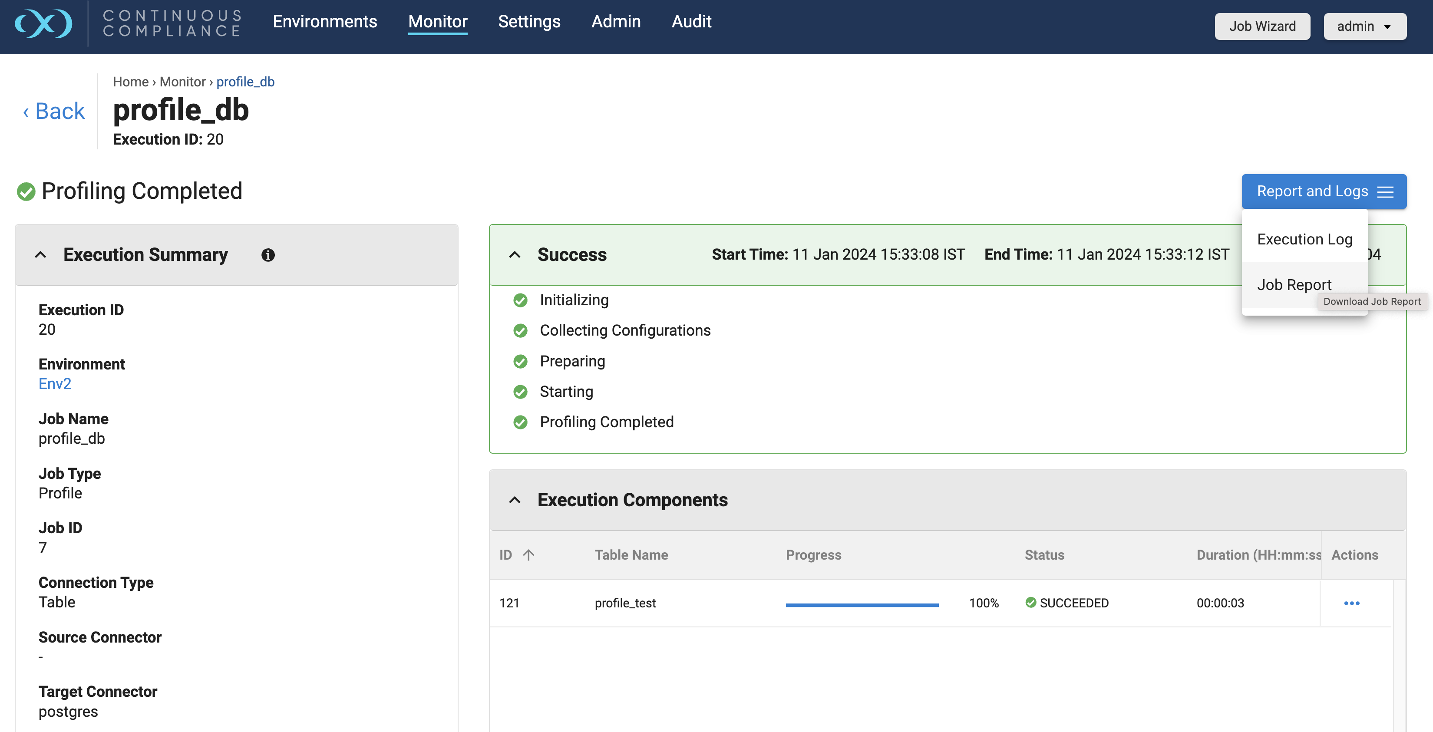Switch to the Environments tab
This screenshot has width=1433, height=732.
tap(324, 21)
